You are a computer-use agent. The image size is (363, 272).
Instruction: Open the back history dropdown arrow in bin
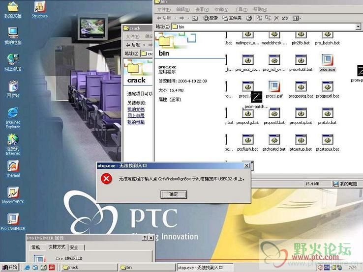tap(175, 18)
